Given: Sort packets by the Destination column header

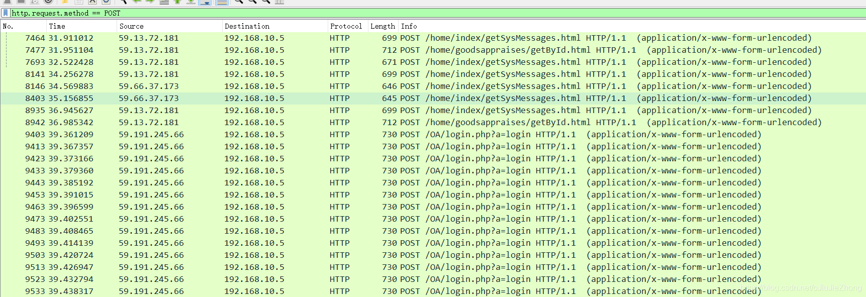Looking at the screenshot, I should [x=275, y=26].
